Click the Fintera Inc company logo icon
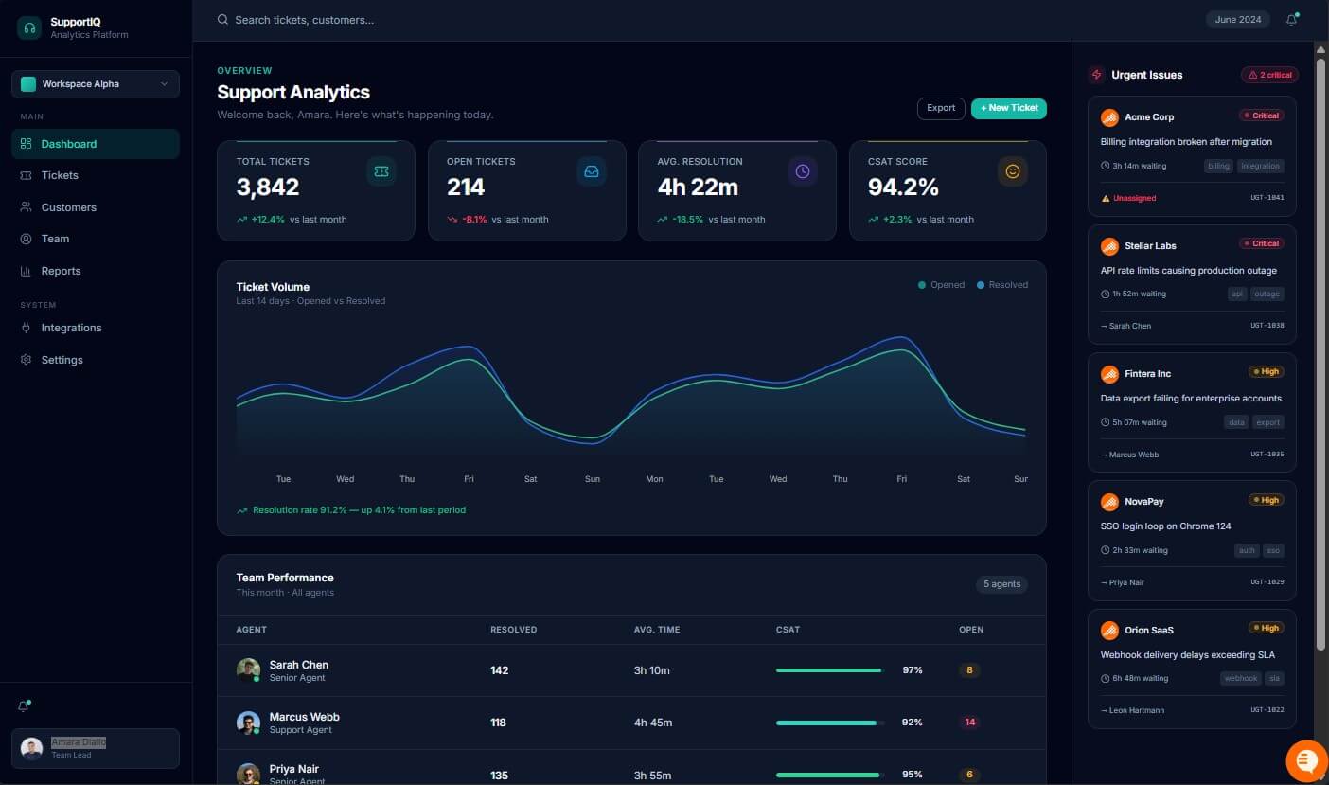The width and height of the screenshot is (1329, 785). pyautogui.click(x=1109, y=374)
